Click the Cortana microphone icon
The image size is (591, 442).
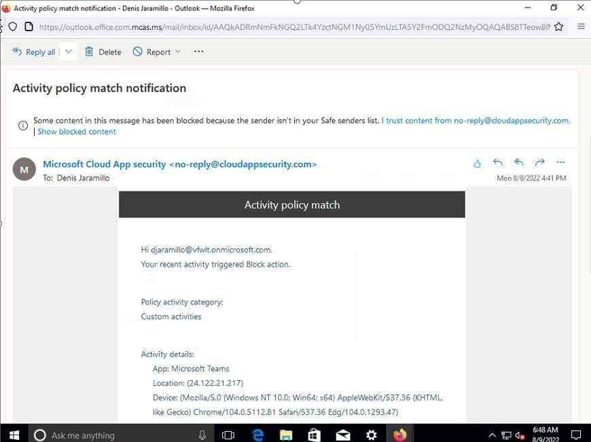202,435
